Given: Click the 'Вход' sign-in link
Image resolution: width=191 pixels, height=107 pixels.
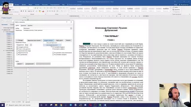Looking at the screenshot, I should [175, 5].
